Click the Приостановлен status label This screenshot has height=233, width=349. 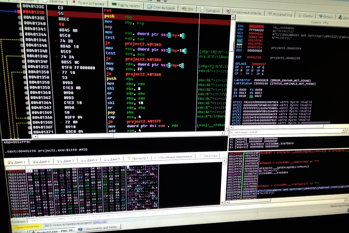pyautogui.click(x=26, y=226)
